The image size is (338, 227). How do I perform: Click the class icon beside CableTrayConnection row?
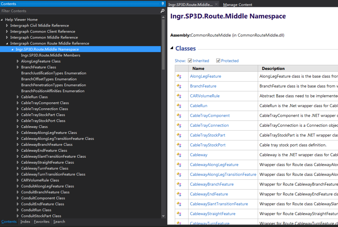pyautogui.click(x=179, y=126)
